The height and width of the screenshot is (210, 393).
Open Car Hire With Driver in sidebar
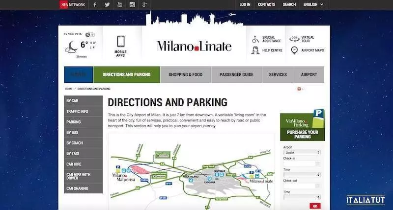[83, 176]
